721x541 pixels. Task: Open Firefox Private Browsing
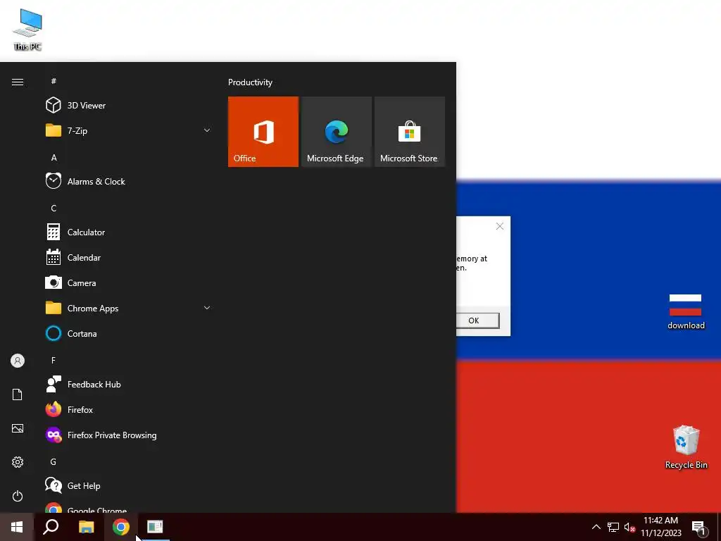click(x=129, y=435)
